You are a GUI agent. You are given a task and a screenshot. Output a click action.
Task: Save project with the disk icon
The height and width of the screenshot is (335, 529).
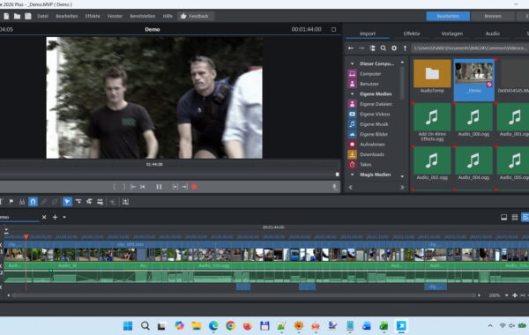pyautogui.click(x=28, y=16)
